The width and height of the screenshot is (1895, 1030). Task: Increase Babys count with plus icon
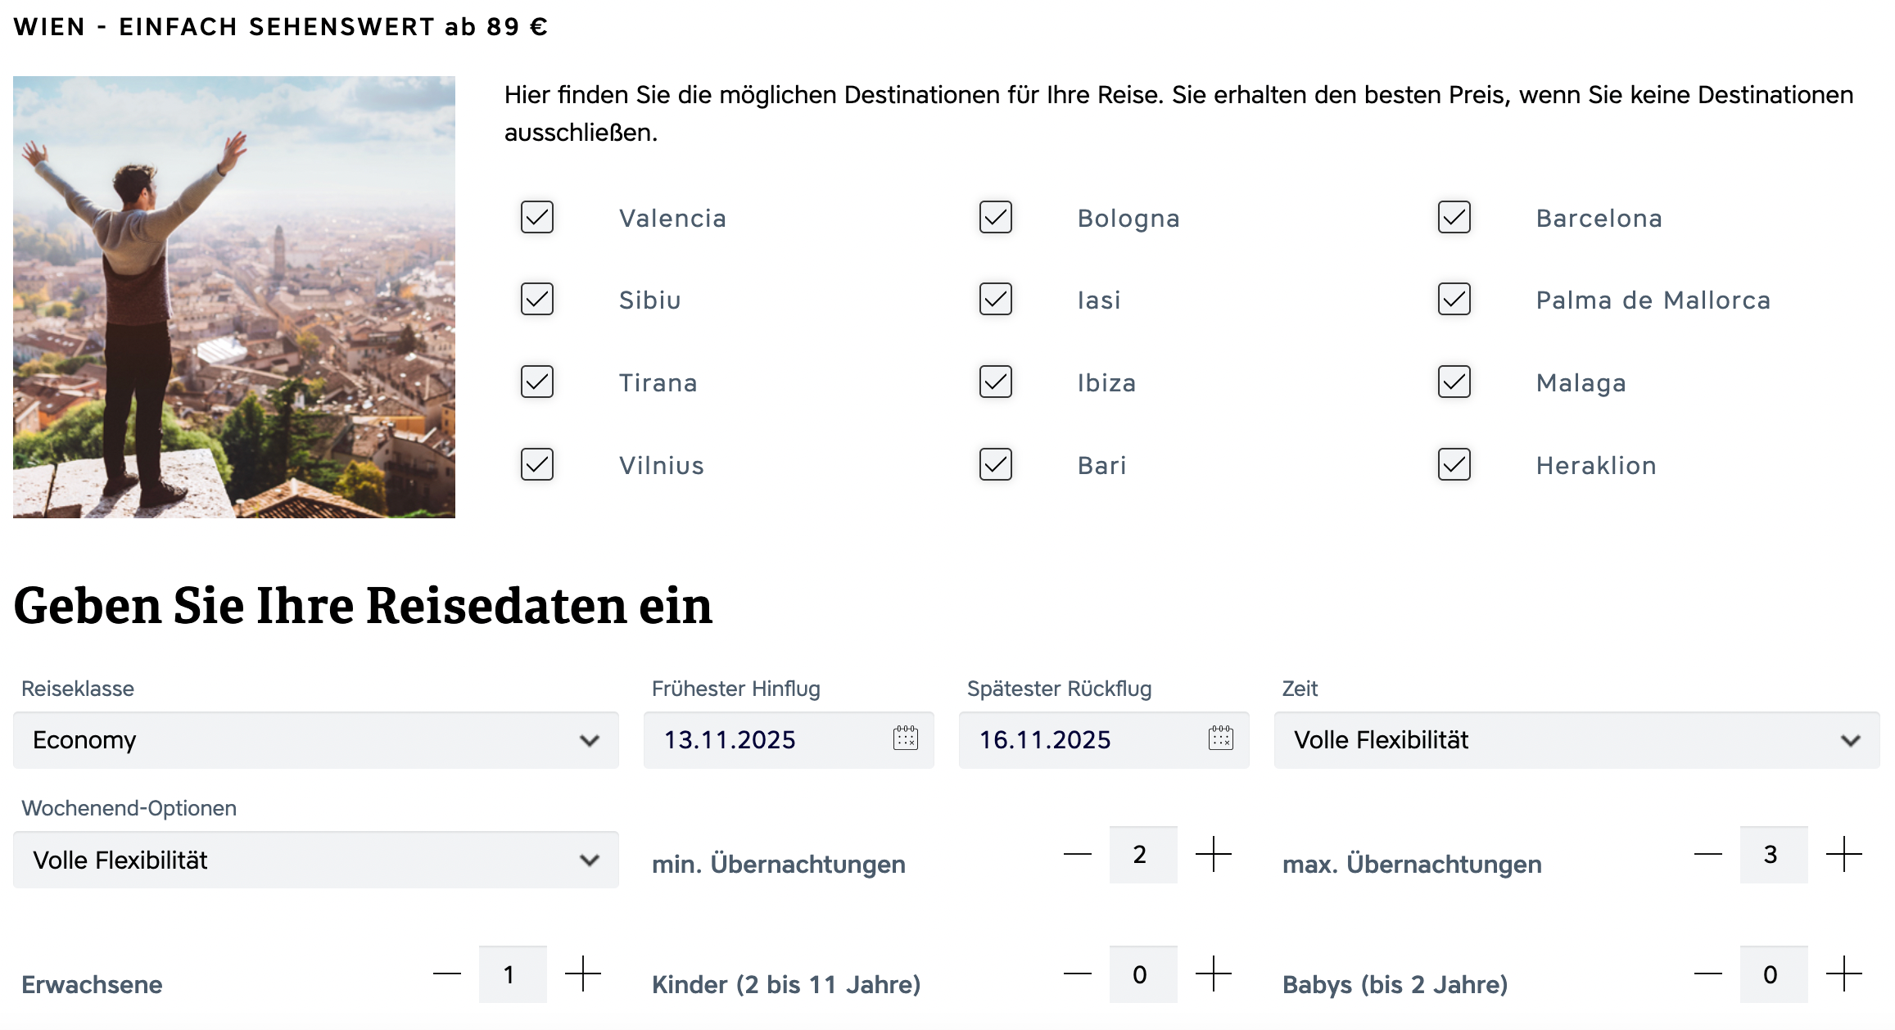coord(1843,974)
